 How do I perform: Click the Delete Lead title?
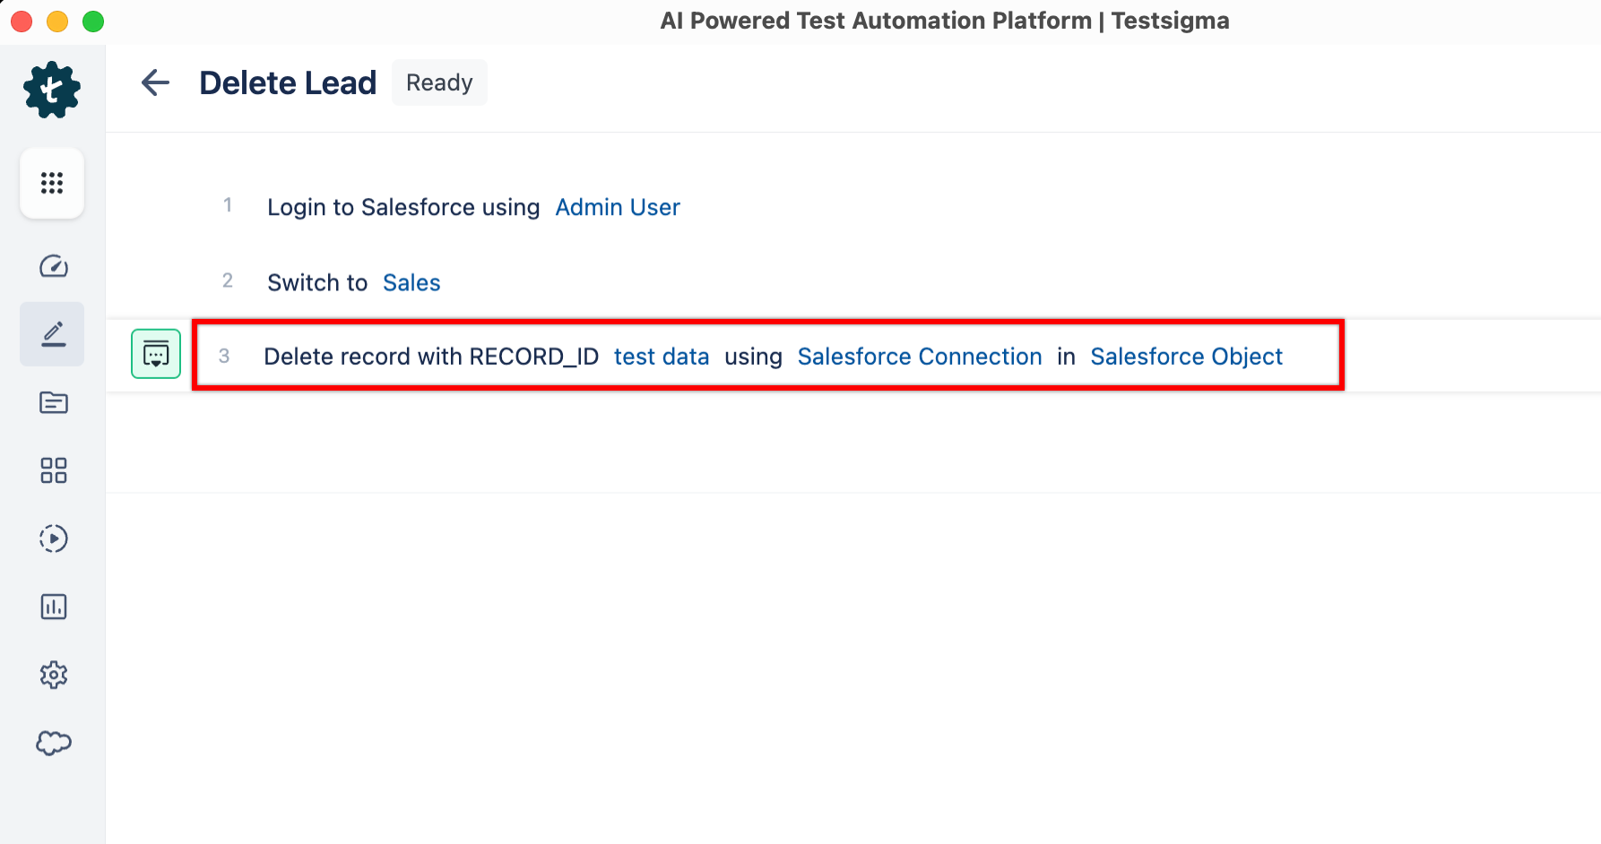(x=288, y=83)
